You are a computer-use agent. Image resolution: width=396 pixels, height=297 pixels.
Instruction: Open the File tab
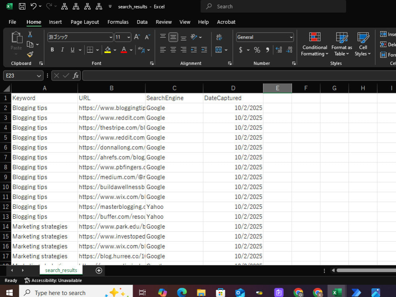pyautogui.click(x=12, y=22)
